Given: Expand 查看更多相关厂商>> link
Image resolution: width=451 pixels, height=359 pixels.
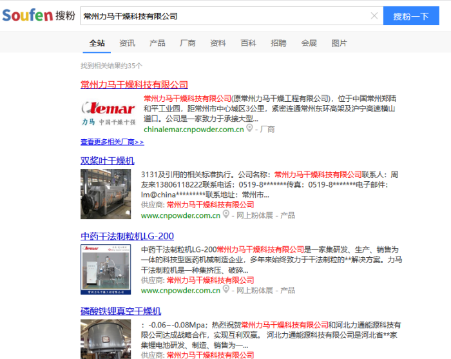Looking at the screenshot, I should (x=112, y=142).
